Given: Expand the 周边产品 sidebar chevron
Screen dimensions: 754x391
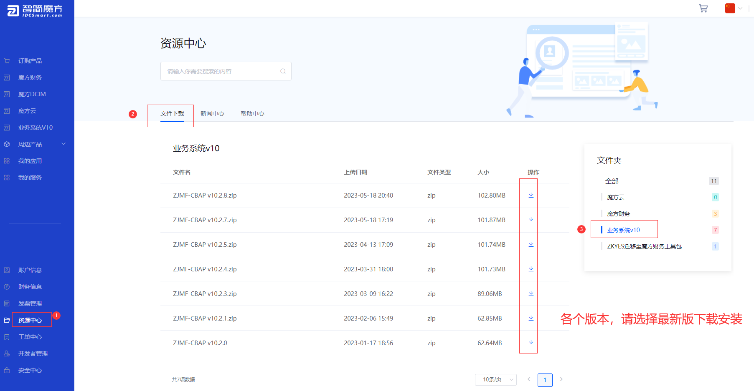Looking at the screenshot, I should pos(63,144).
